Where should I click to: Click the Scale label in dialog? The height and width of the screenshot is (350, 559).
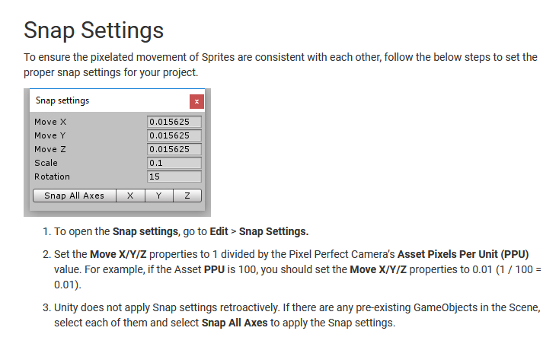(x=46, y=163)
